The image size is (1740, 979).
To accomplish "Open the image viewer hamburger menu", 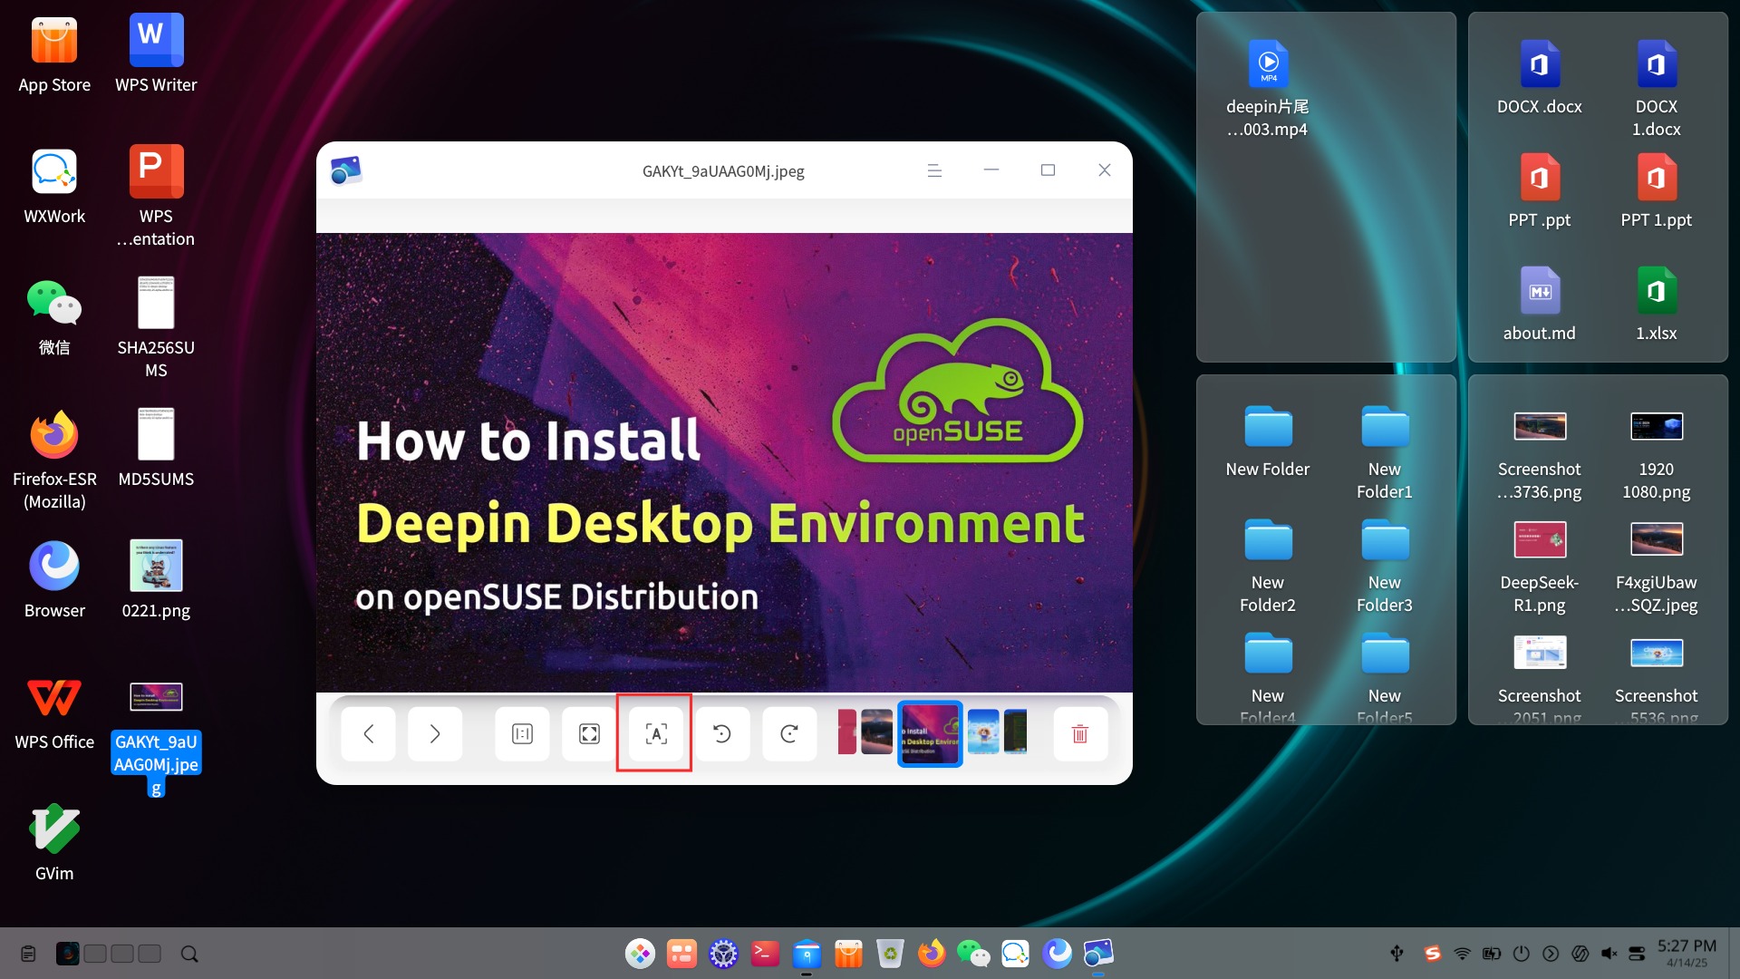I will (934, 170).
